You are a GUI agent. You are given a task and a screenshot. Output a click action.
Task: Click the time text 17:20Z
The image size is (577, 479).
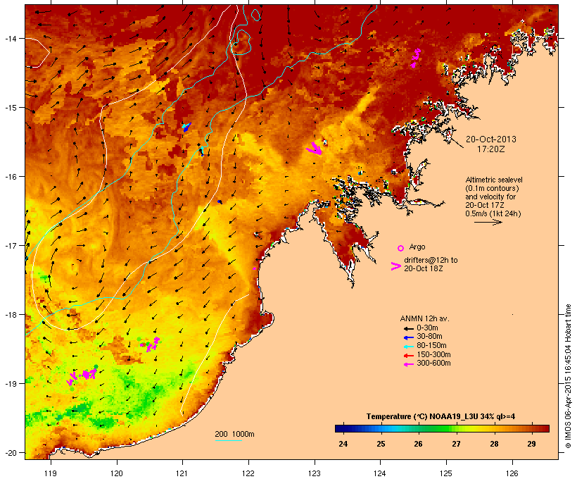point(491,149)
